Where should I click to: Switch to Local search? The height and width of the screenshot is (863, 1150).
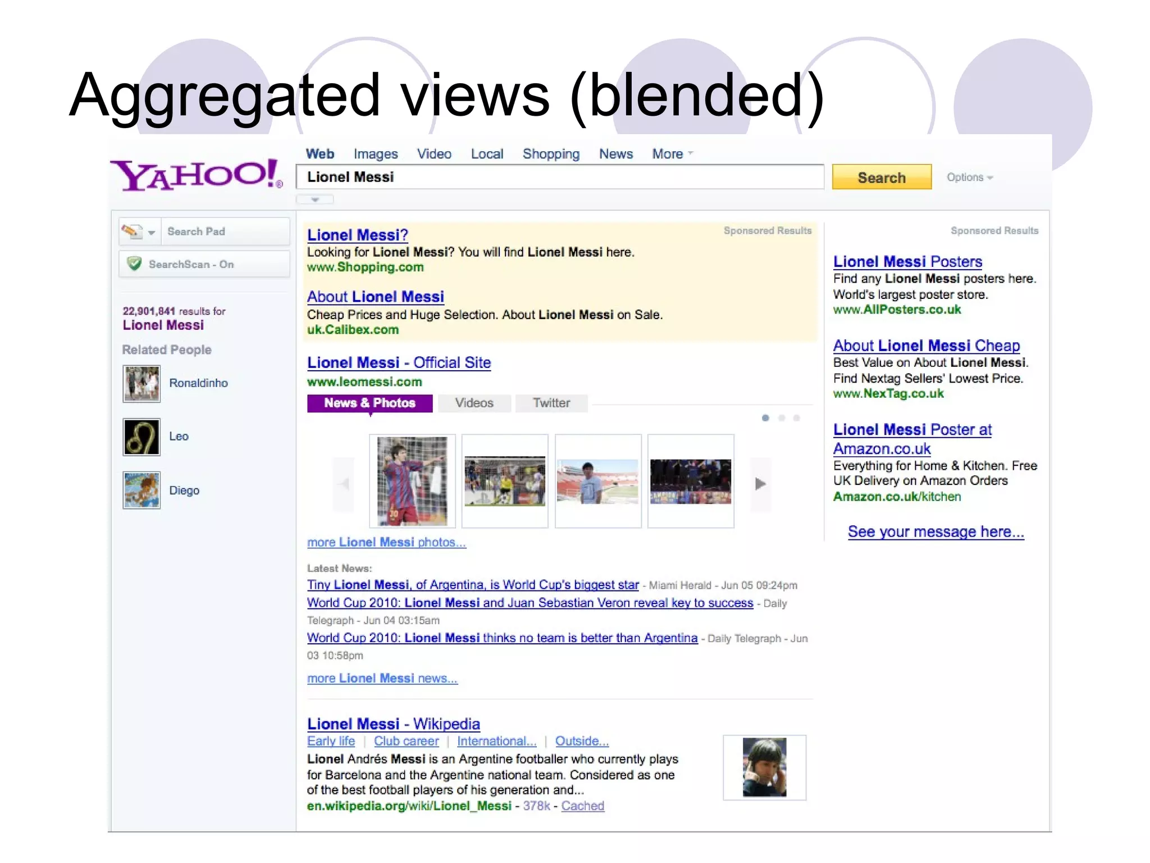click(487, 154)
